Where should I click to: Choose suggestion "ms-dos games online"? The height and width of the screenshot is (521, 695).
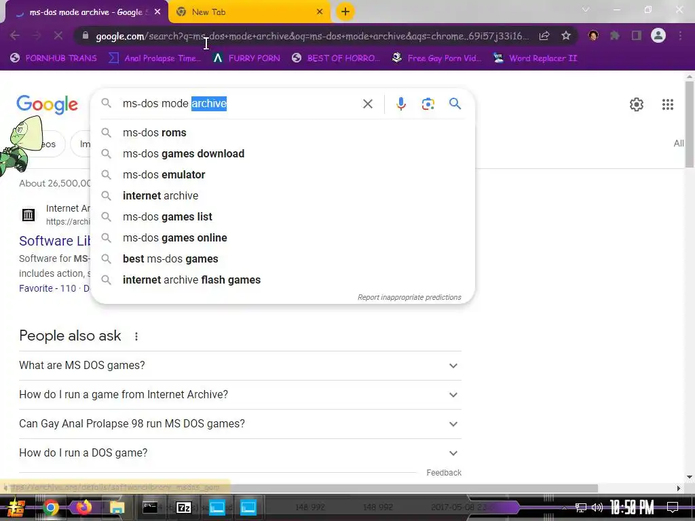pyautogui.click(x=282, y=238)
